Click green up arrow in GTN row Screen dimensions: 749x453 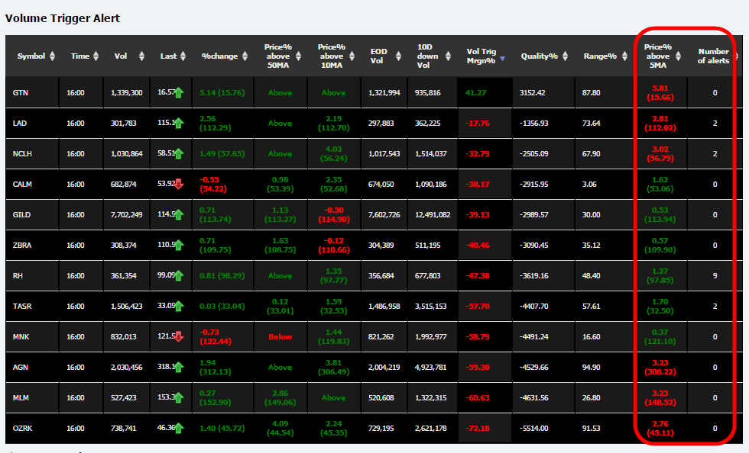click(x=179, y=92)
